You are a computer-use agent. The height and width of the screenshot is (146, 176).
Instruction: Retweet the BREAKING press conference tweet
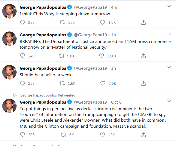62,56
